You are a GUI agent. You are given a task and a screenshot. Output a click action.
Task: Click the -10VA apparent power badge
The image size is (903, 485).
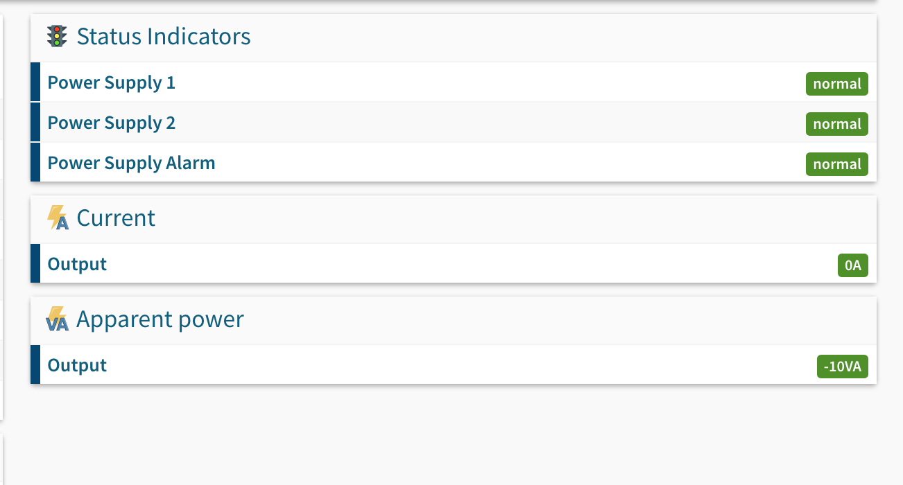[x=843, y=367]
